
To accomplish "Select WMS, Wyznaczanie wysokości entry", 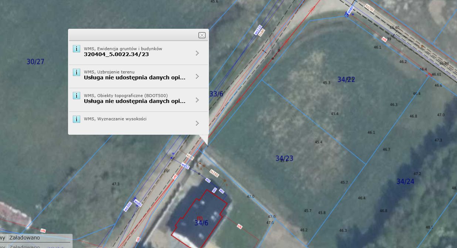I will coord(115,119).
